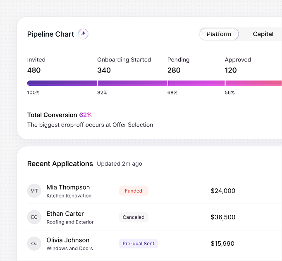Open Mia Thompson's application
Viewport: 282px width, 261px height.
155,190
